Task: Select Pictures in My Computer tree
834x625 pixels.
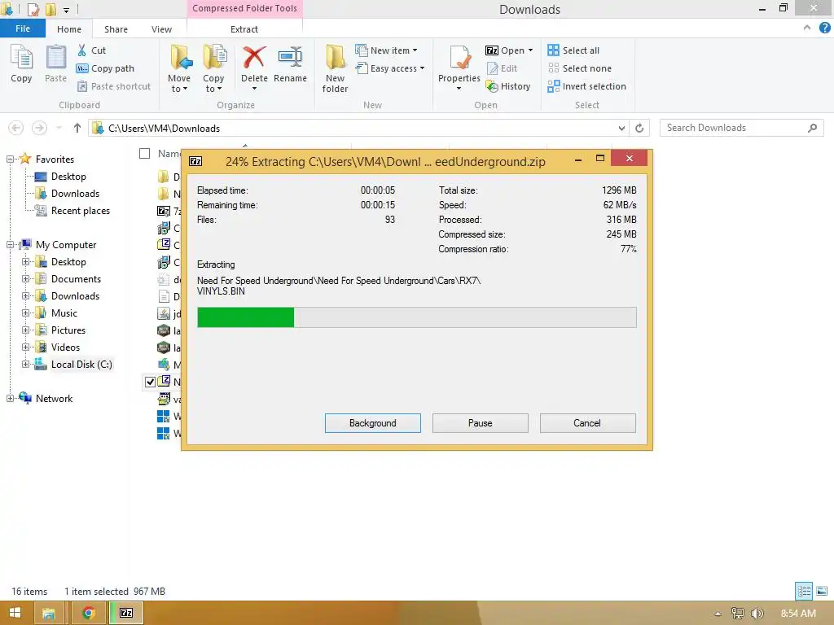Action: pos(68,330)
